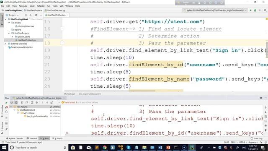Click the stop icon in Run panel sidebar
268x151 pixels.
pyautogui.click(x=6, y=118)
